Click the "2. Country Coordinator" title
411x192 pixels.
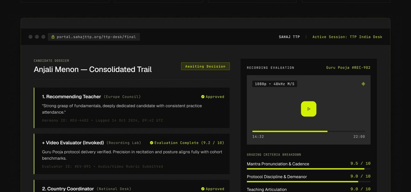68,189
